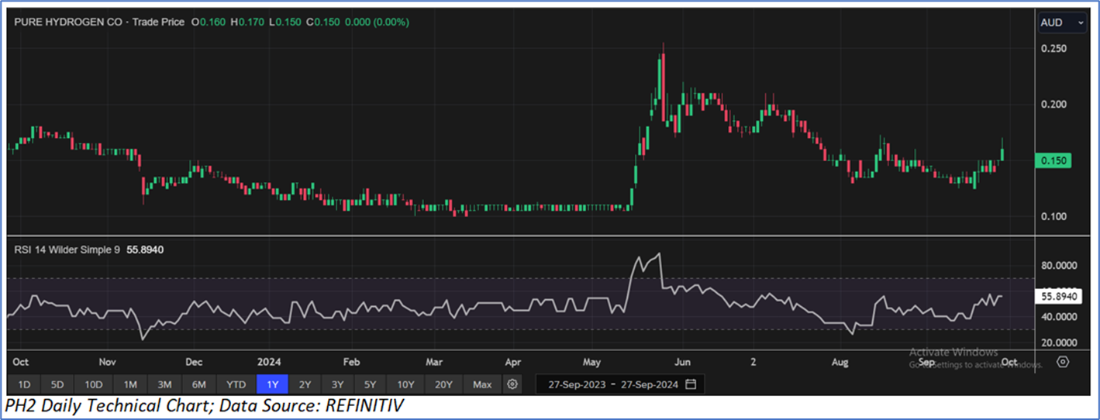Viewport: 1100px width, 420px height.
Task: Click the highlighted 1Y range button
Action: (272, 384)
